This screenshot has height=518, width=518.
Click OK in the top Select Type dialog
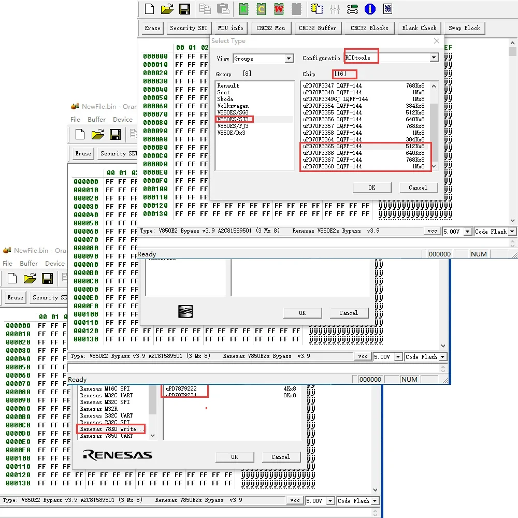371,188
